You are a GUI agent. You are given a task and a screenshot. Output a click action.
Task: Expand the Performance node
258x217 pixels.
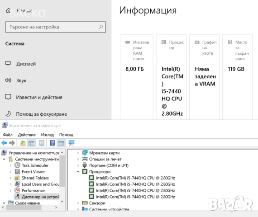tap(11, 190)
